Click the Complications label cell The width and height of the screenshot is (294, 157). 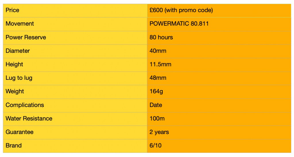(x=25, y=105)
